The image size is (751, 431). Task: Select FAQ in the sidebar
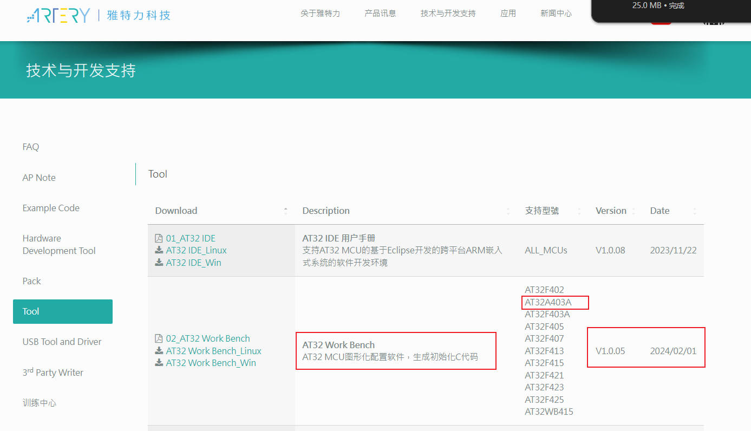click(31, 147)
